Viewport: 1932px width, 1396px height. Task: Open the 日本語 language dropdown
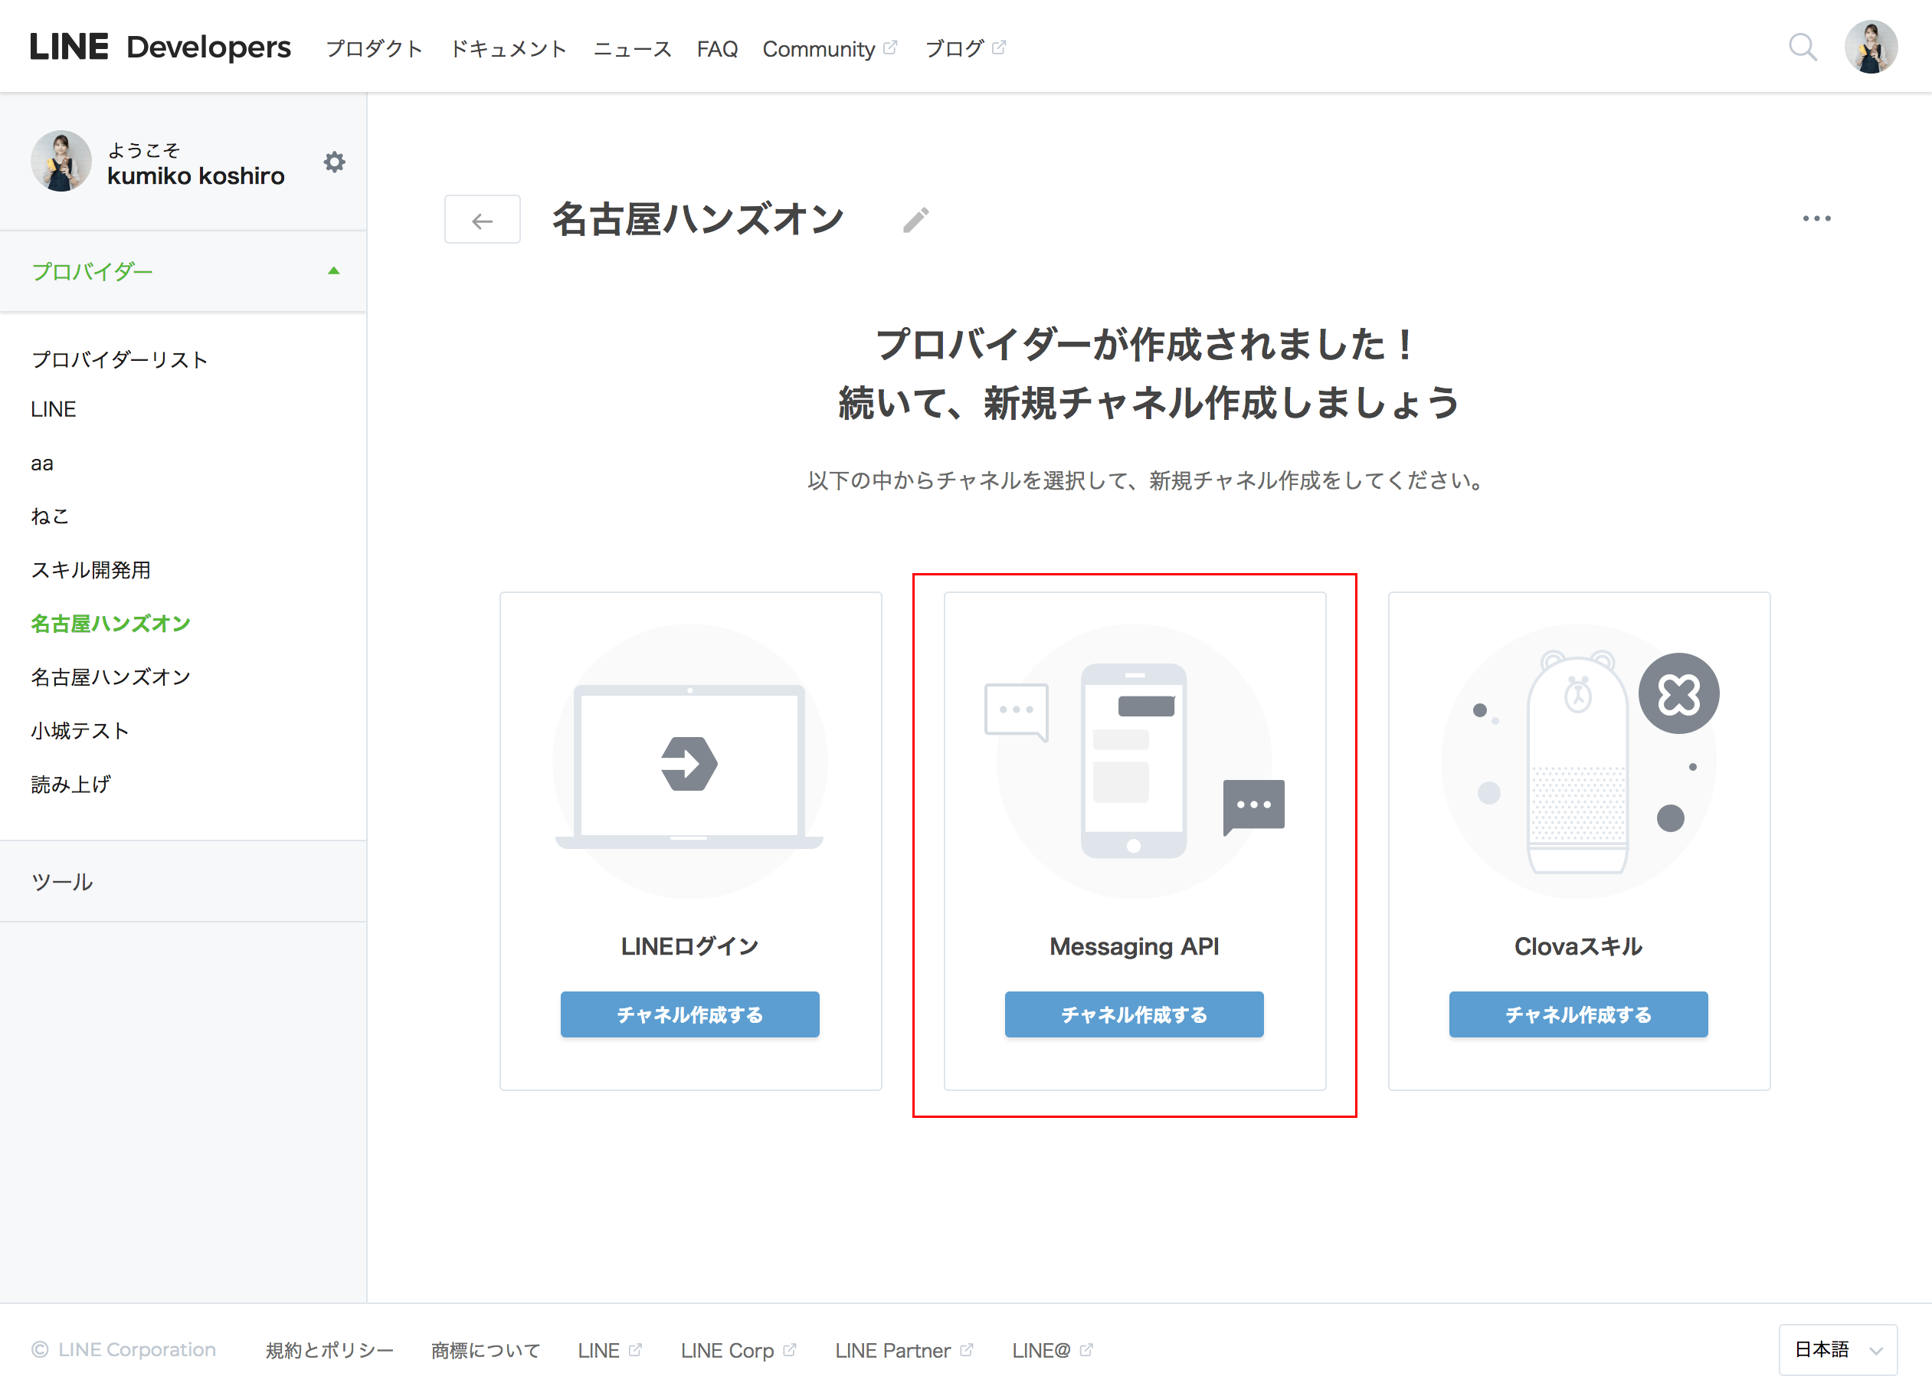[x=1838, y=1349]
